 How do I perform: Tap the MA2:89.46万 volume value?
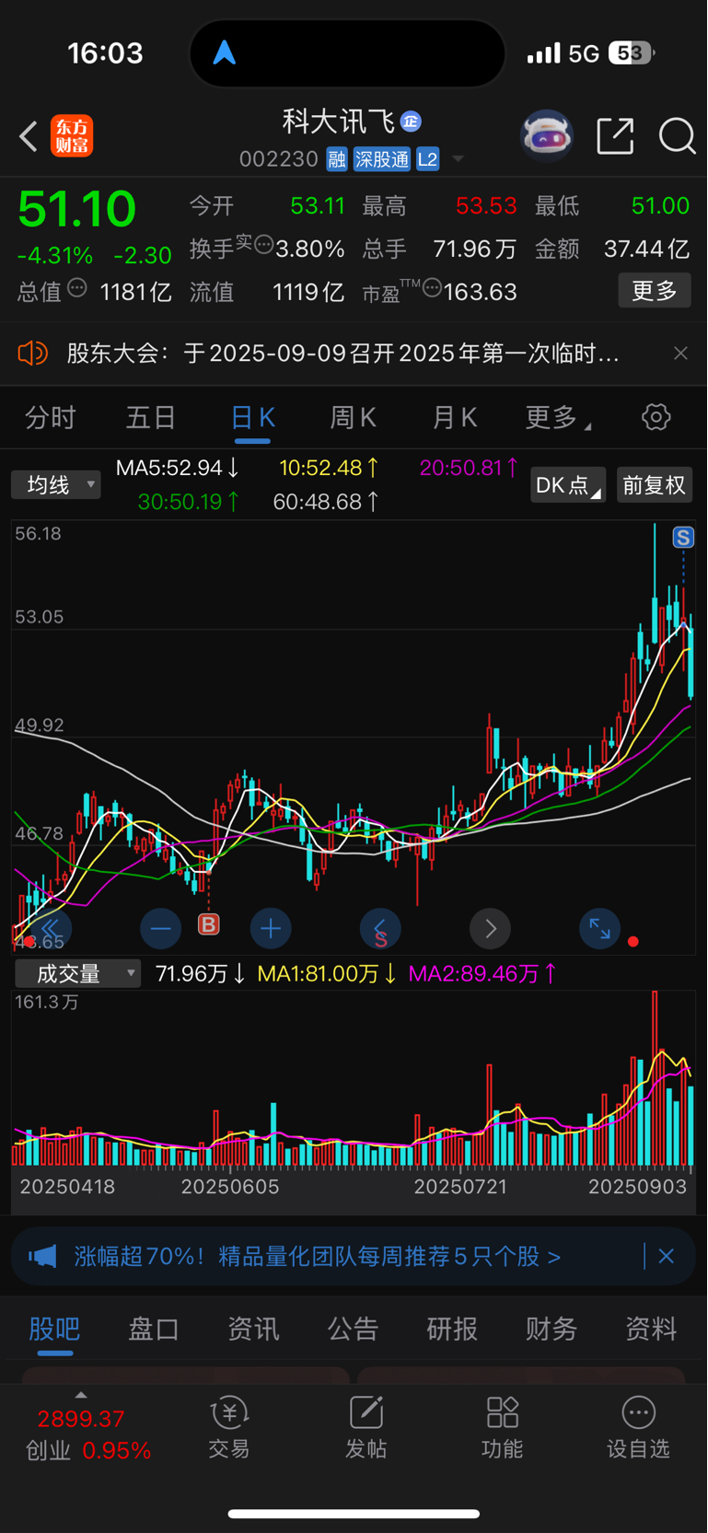482,974
